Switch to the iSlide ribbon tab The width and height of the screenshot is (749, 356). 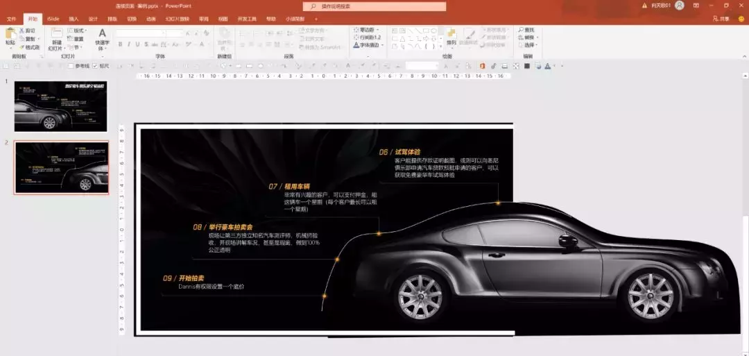point(53,19)
